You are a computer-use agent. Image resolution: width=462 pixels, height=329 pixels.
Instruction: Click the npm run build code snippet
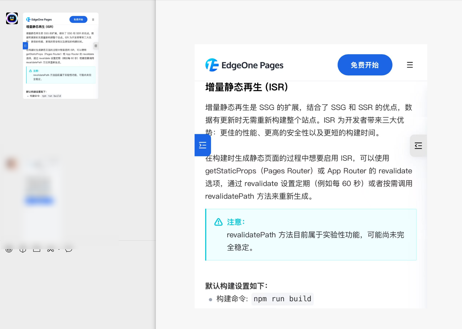282,299
